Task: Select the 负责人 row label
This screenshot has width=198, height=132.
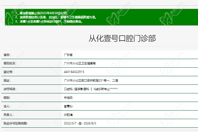Action: tap(8, 115)
